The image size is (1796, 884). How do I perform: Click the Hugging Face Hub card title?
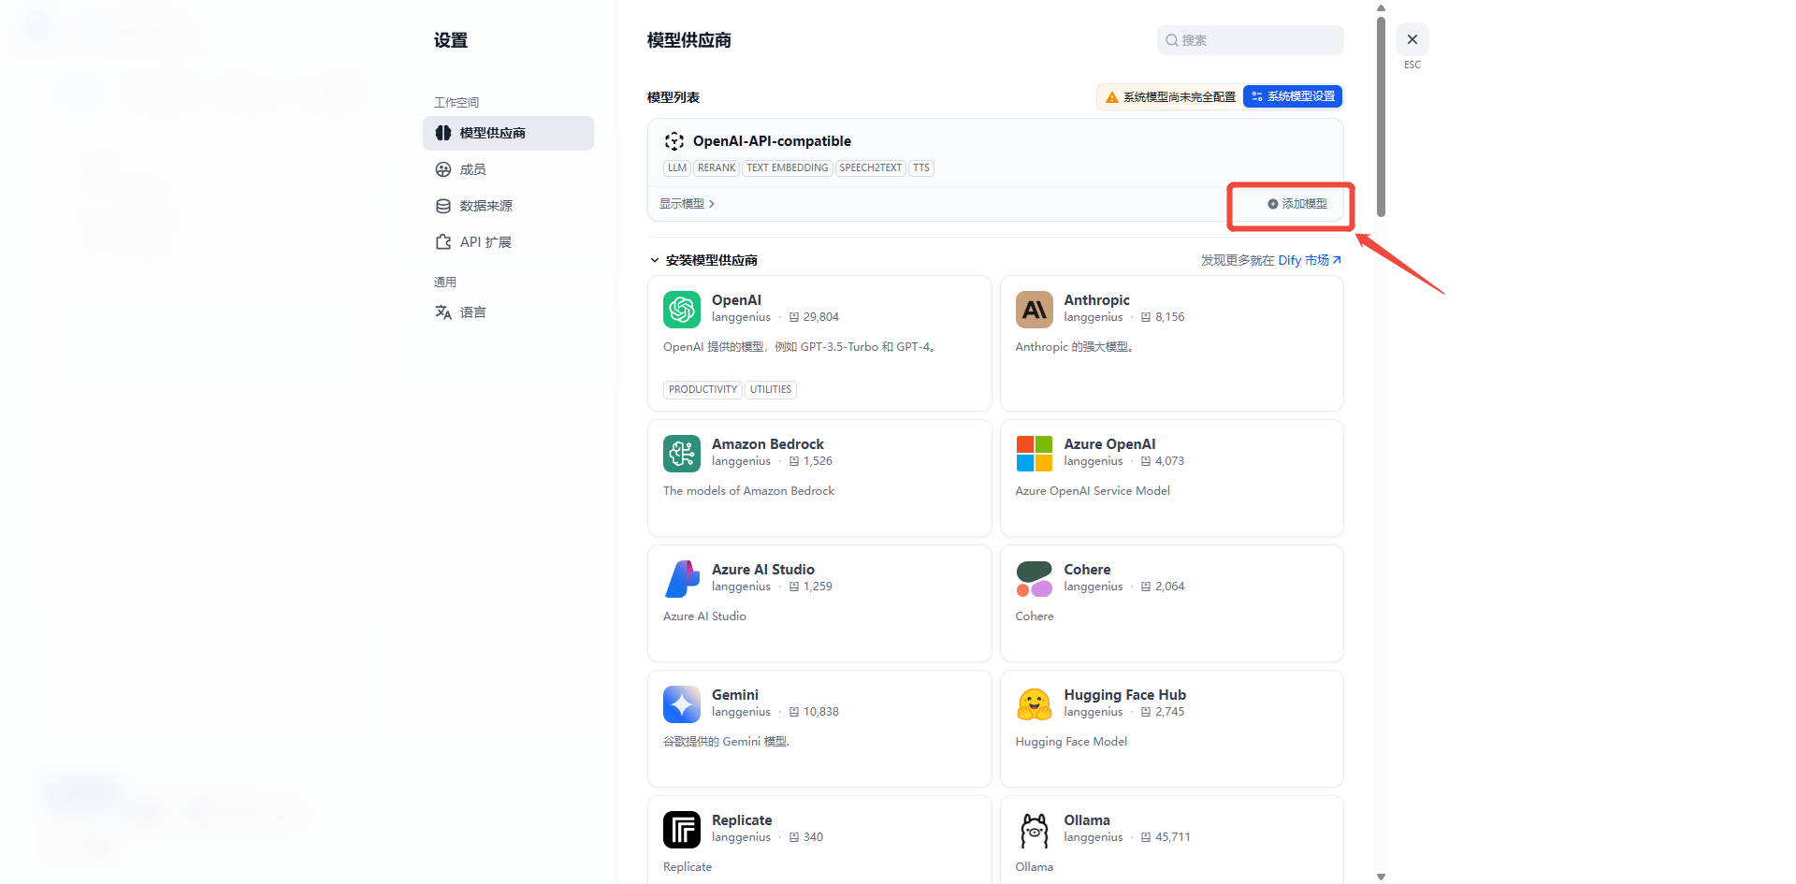point(1124,695)
